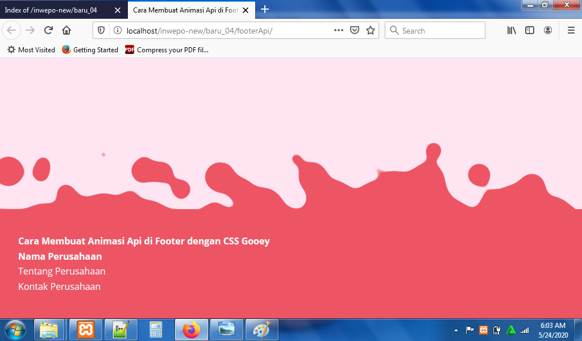
Task: Open 'Compress your PDF fil...' bookmark
Action: pyautogui.click(x=167, y=49)
